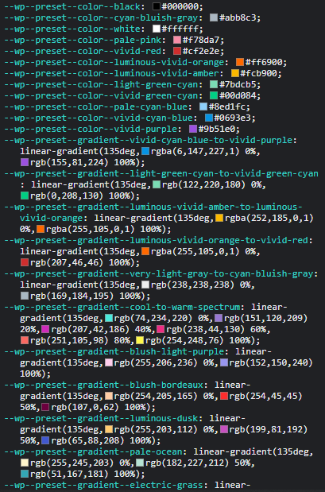Open the peach swatch before rgb(254,205,165)
The width and height of the screenshot is (325, 492).
pyautogui.click(x=109, y=397)
